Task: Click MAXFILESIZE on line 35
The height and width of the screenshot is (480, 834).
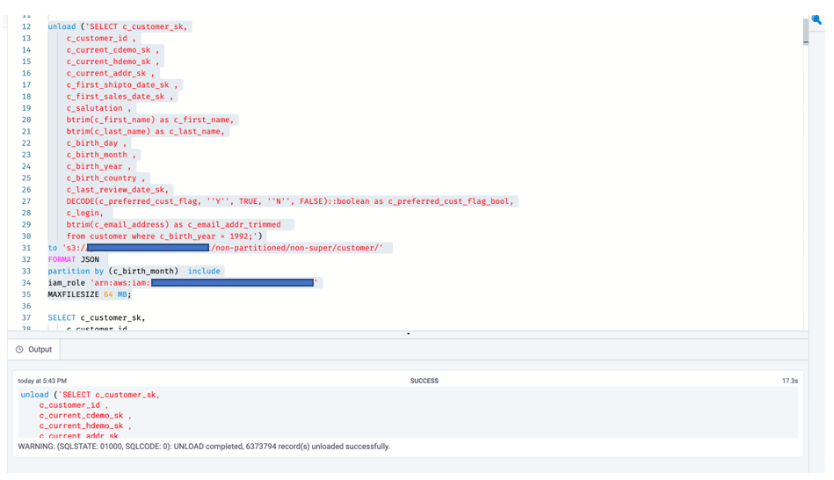Action: tap(74, 295)
